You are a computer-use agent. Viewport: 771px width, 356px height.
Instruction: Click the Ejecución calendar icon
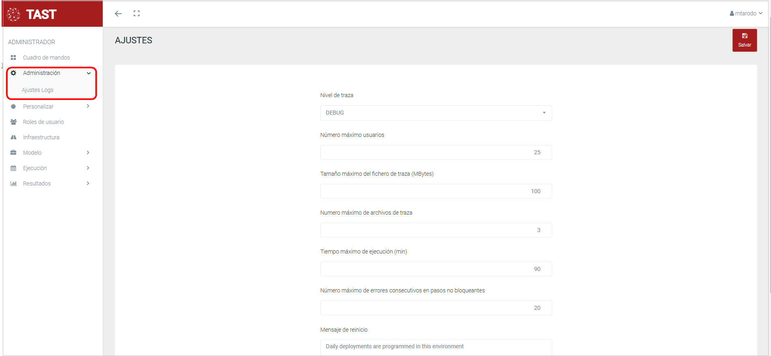[13, 168]
